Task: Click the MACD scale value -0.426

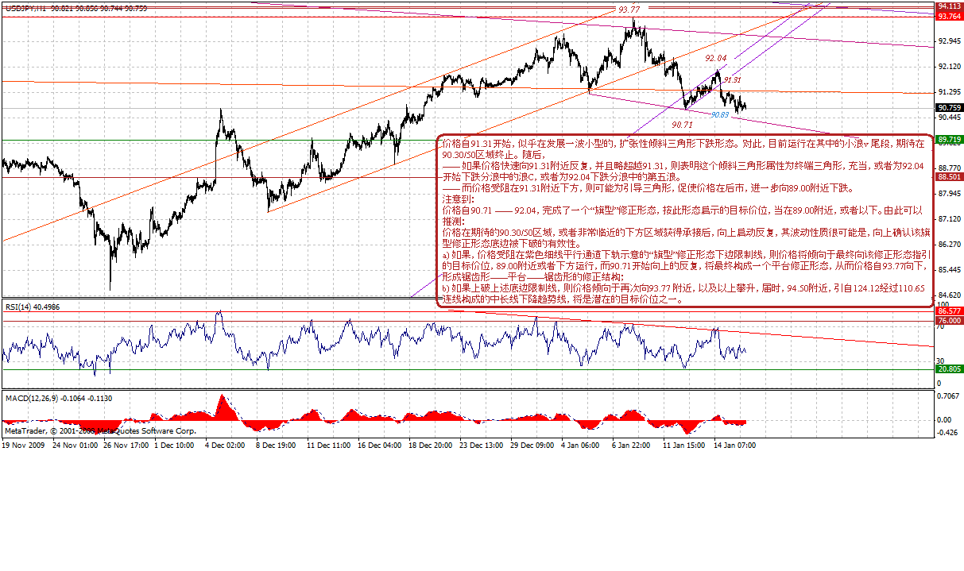Action: point(949,434)
